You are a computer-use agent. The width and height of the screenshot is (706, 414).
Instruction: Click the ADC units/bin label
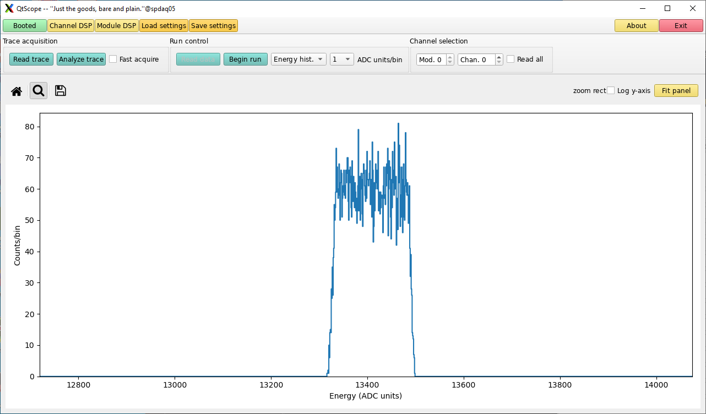[380, 59]
